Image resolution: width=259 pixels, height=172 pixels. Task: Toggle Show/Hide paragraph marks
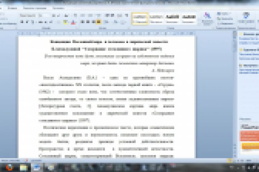point(127,15)
